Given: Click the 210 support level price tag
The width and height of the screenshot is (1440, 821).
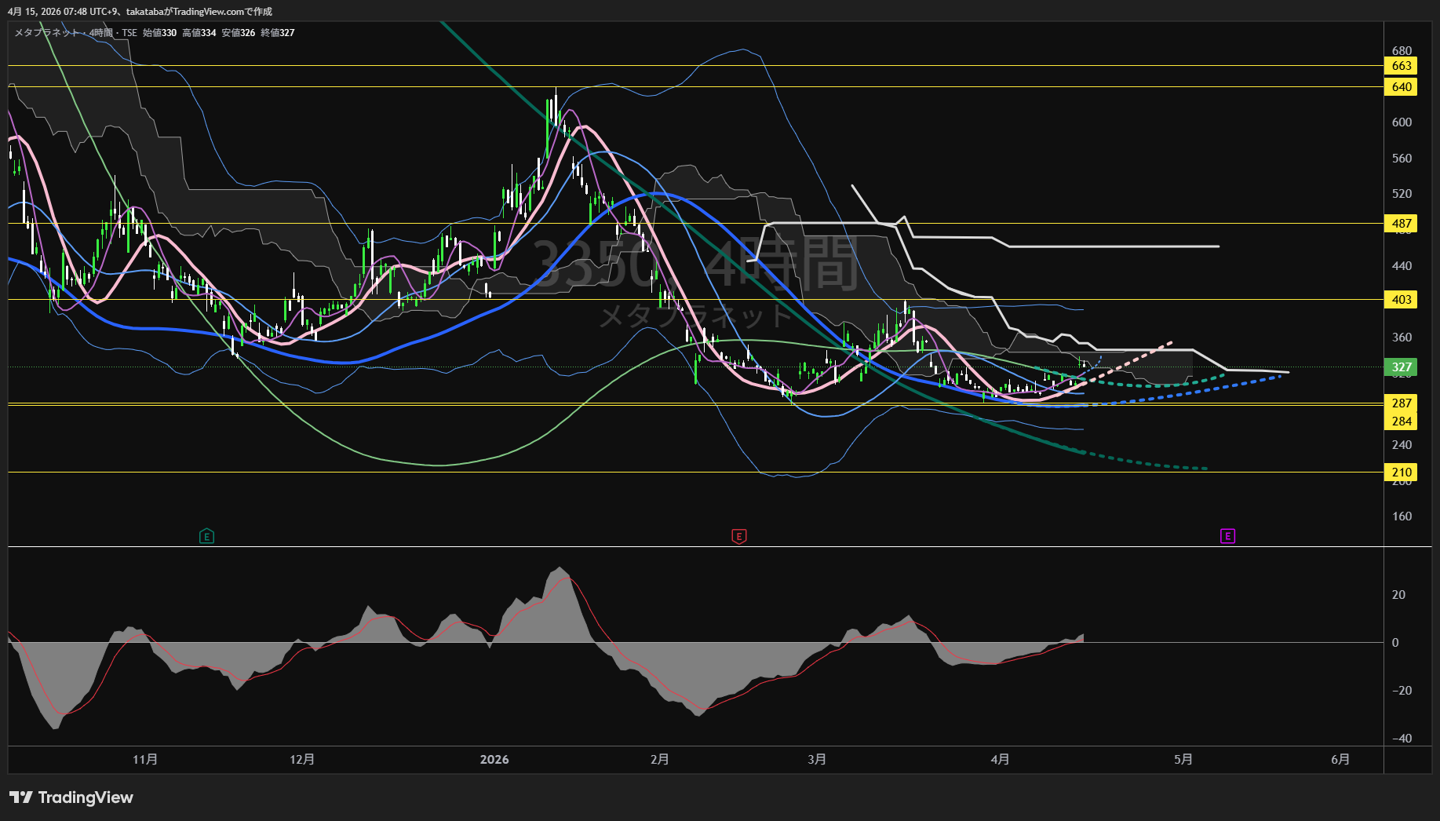Looking at the screenshot, I should pos(1401,473).
